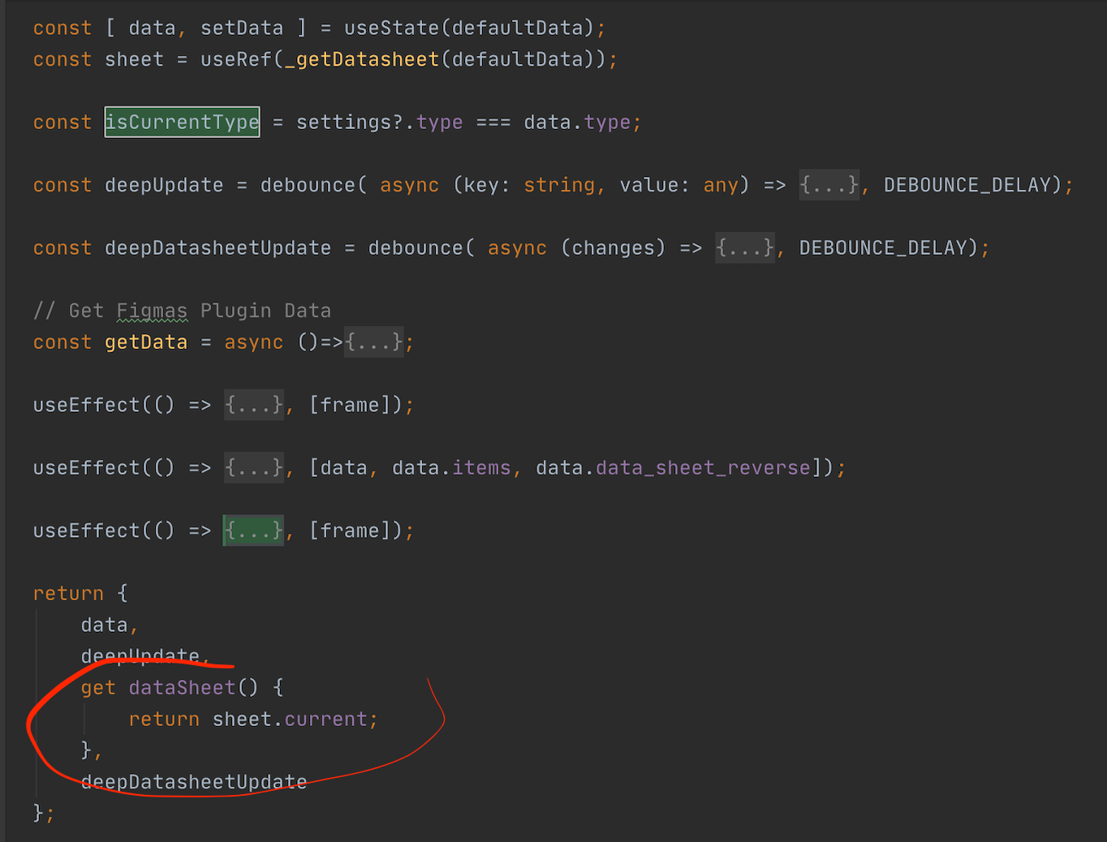
Task: Click the any type annotation of value
Action: [721, 185]
